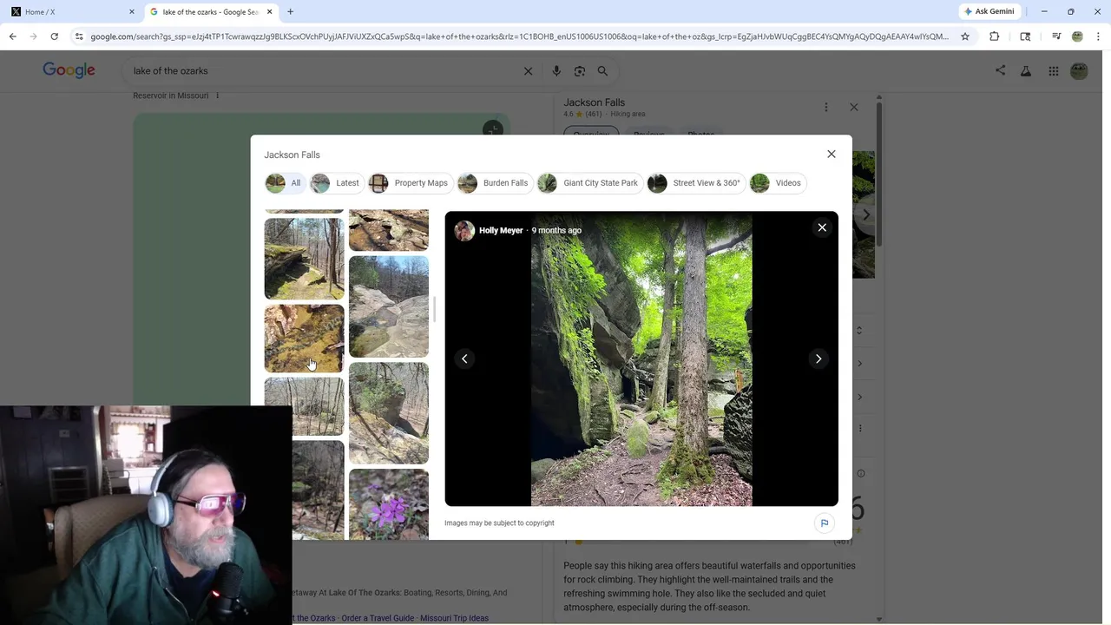1111x625 pixels.
Task: Close the Jackson Falls side panel
Action: coord(853,107)
